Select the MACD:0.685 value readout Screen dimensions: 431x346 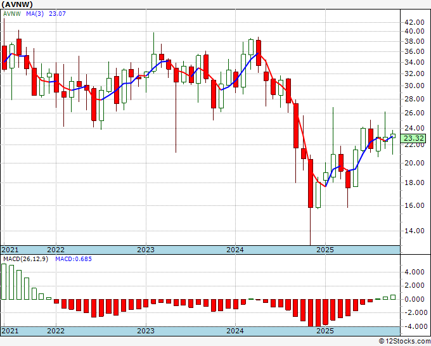pos(74,259)
